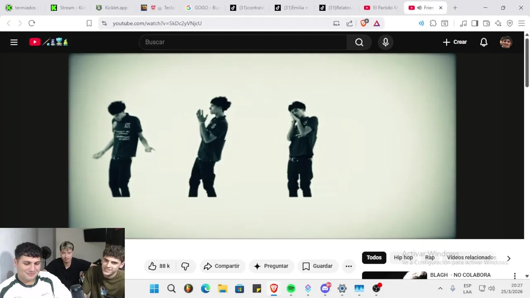The image size is (530, 298).
Task: Open the Preguntar AI button
Action: pyautogui.click(x=271, y=266)
